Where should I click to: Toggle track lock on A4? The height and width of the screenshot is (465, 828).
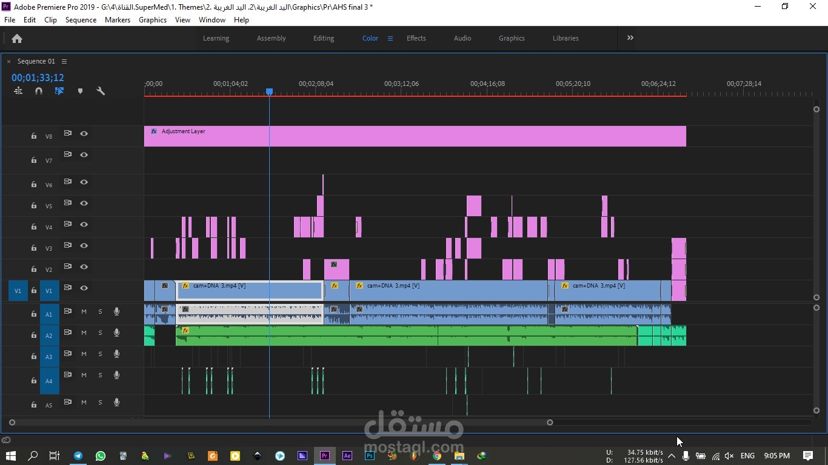coord(34,381)
